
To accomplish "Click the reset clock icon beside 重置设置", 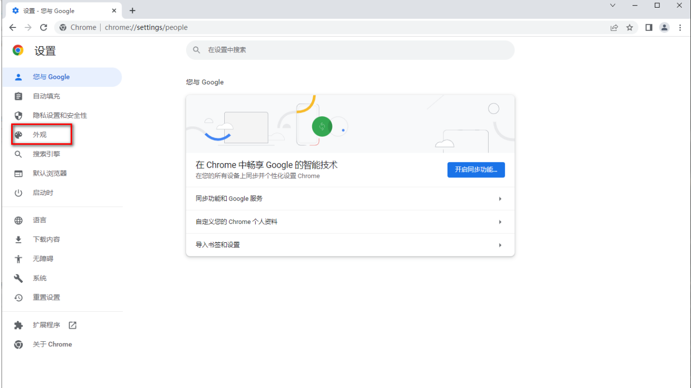I will coord(18,298).
